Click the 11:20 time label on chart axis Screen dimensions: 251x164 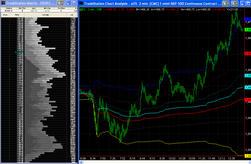(x=202, y=158)
